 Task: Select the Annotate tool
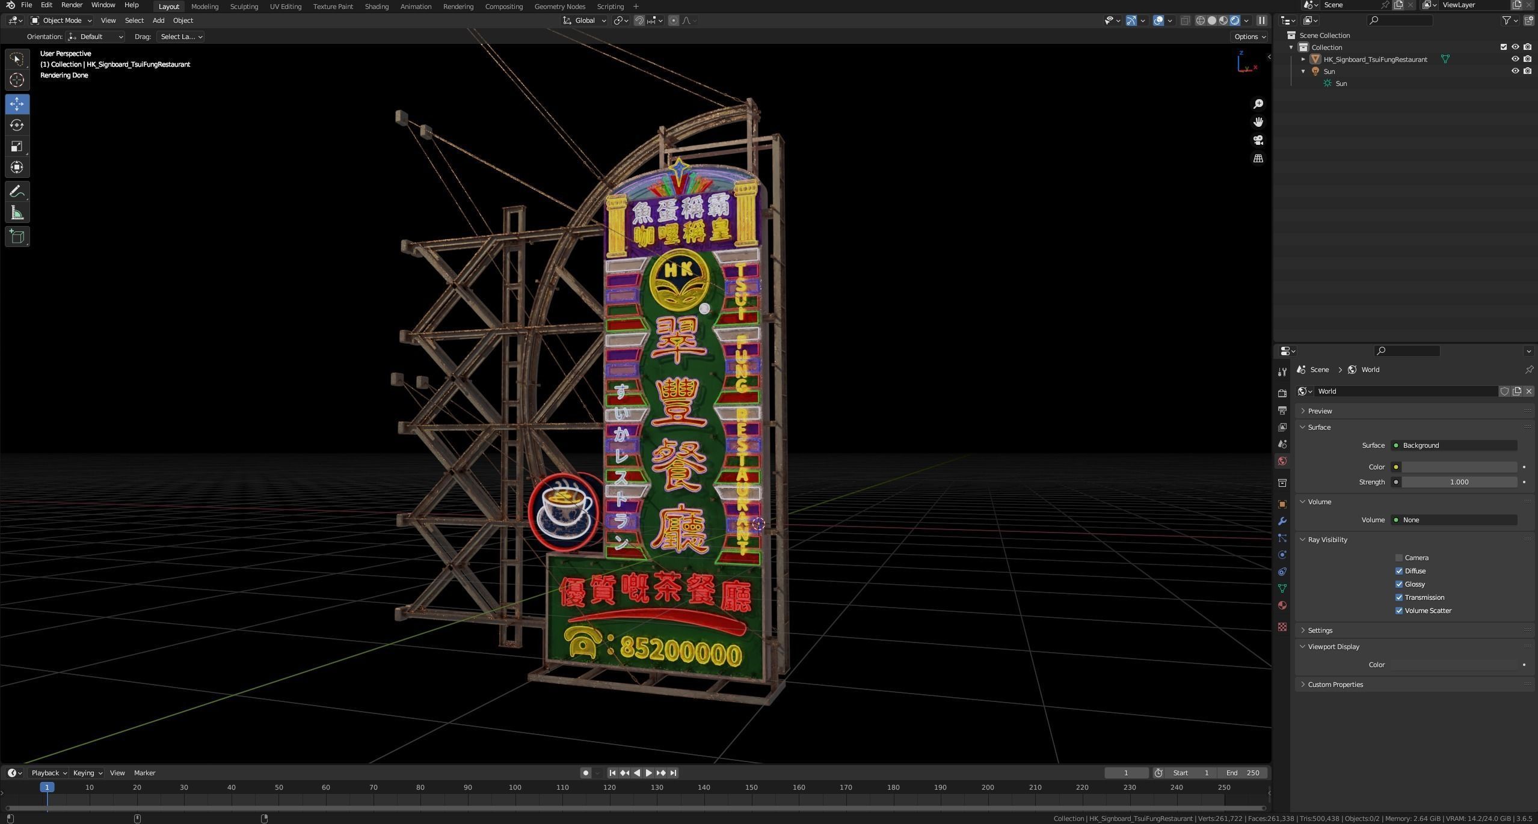point(17,192)
